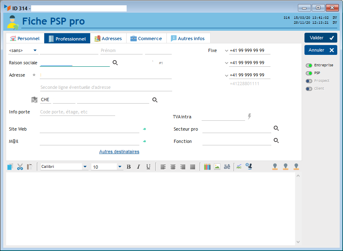Click the scissors cut icon

20,167
